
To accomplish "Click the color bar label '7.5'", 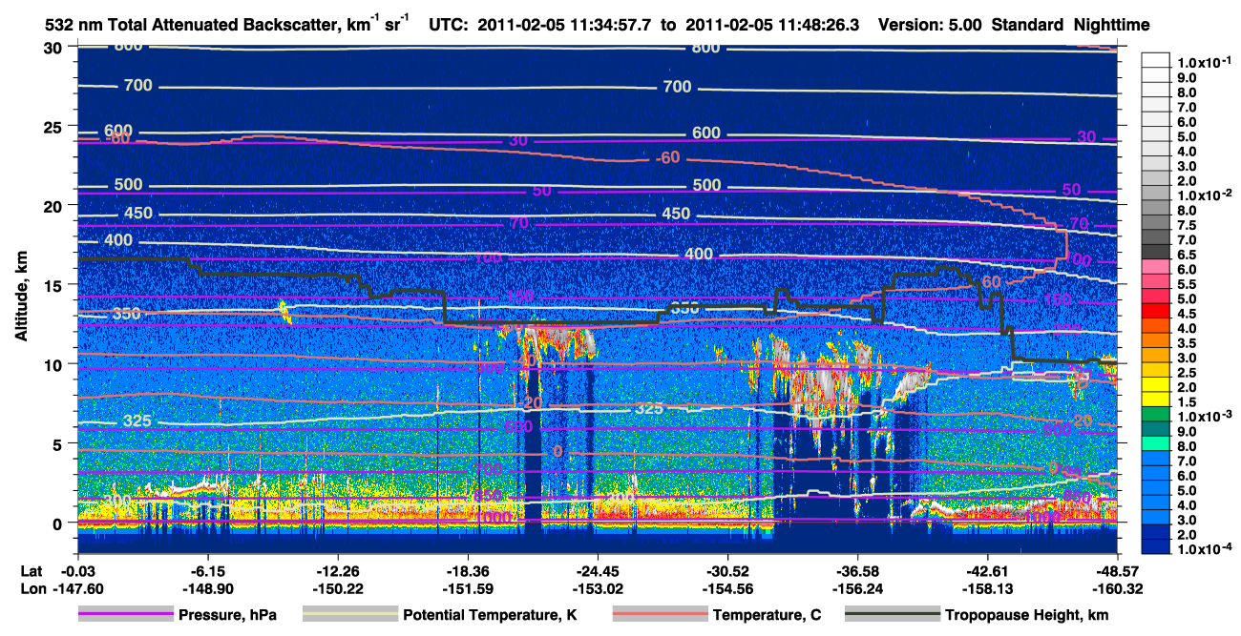I will coord(1187,225).
